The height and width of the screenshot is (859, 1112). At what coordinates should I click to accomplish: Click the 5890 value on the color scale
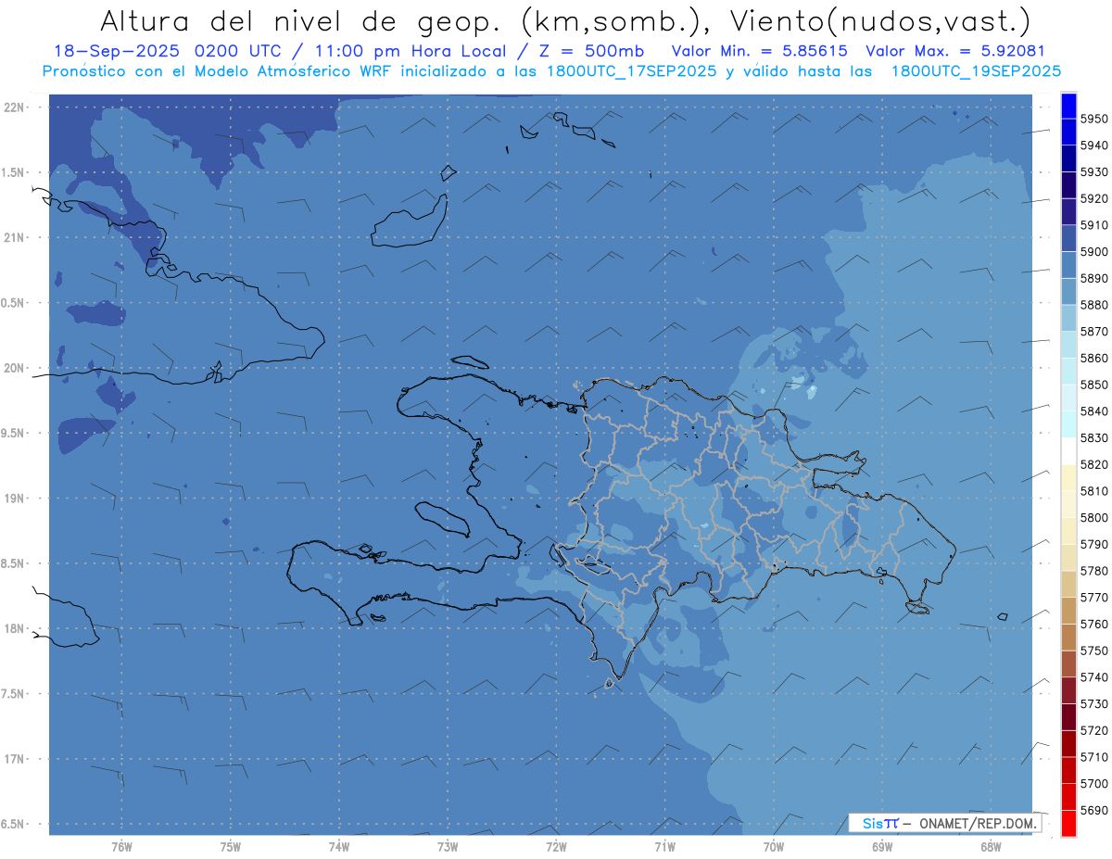(1093, 278)
